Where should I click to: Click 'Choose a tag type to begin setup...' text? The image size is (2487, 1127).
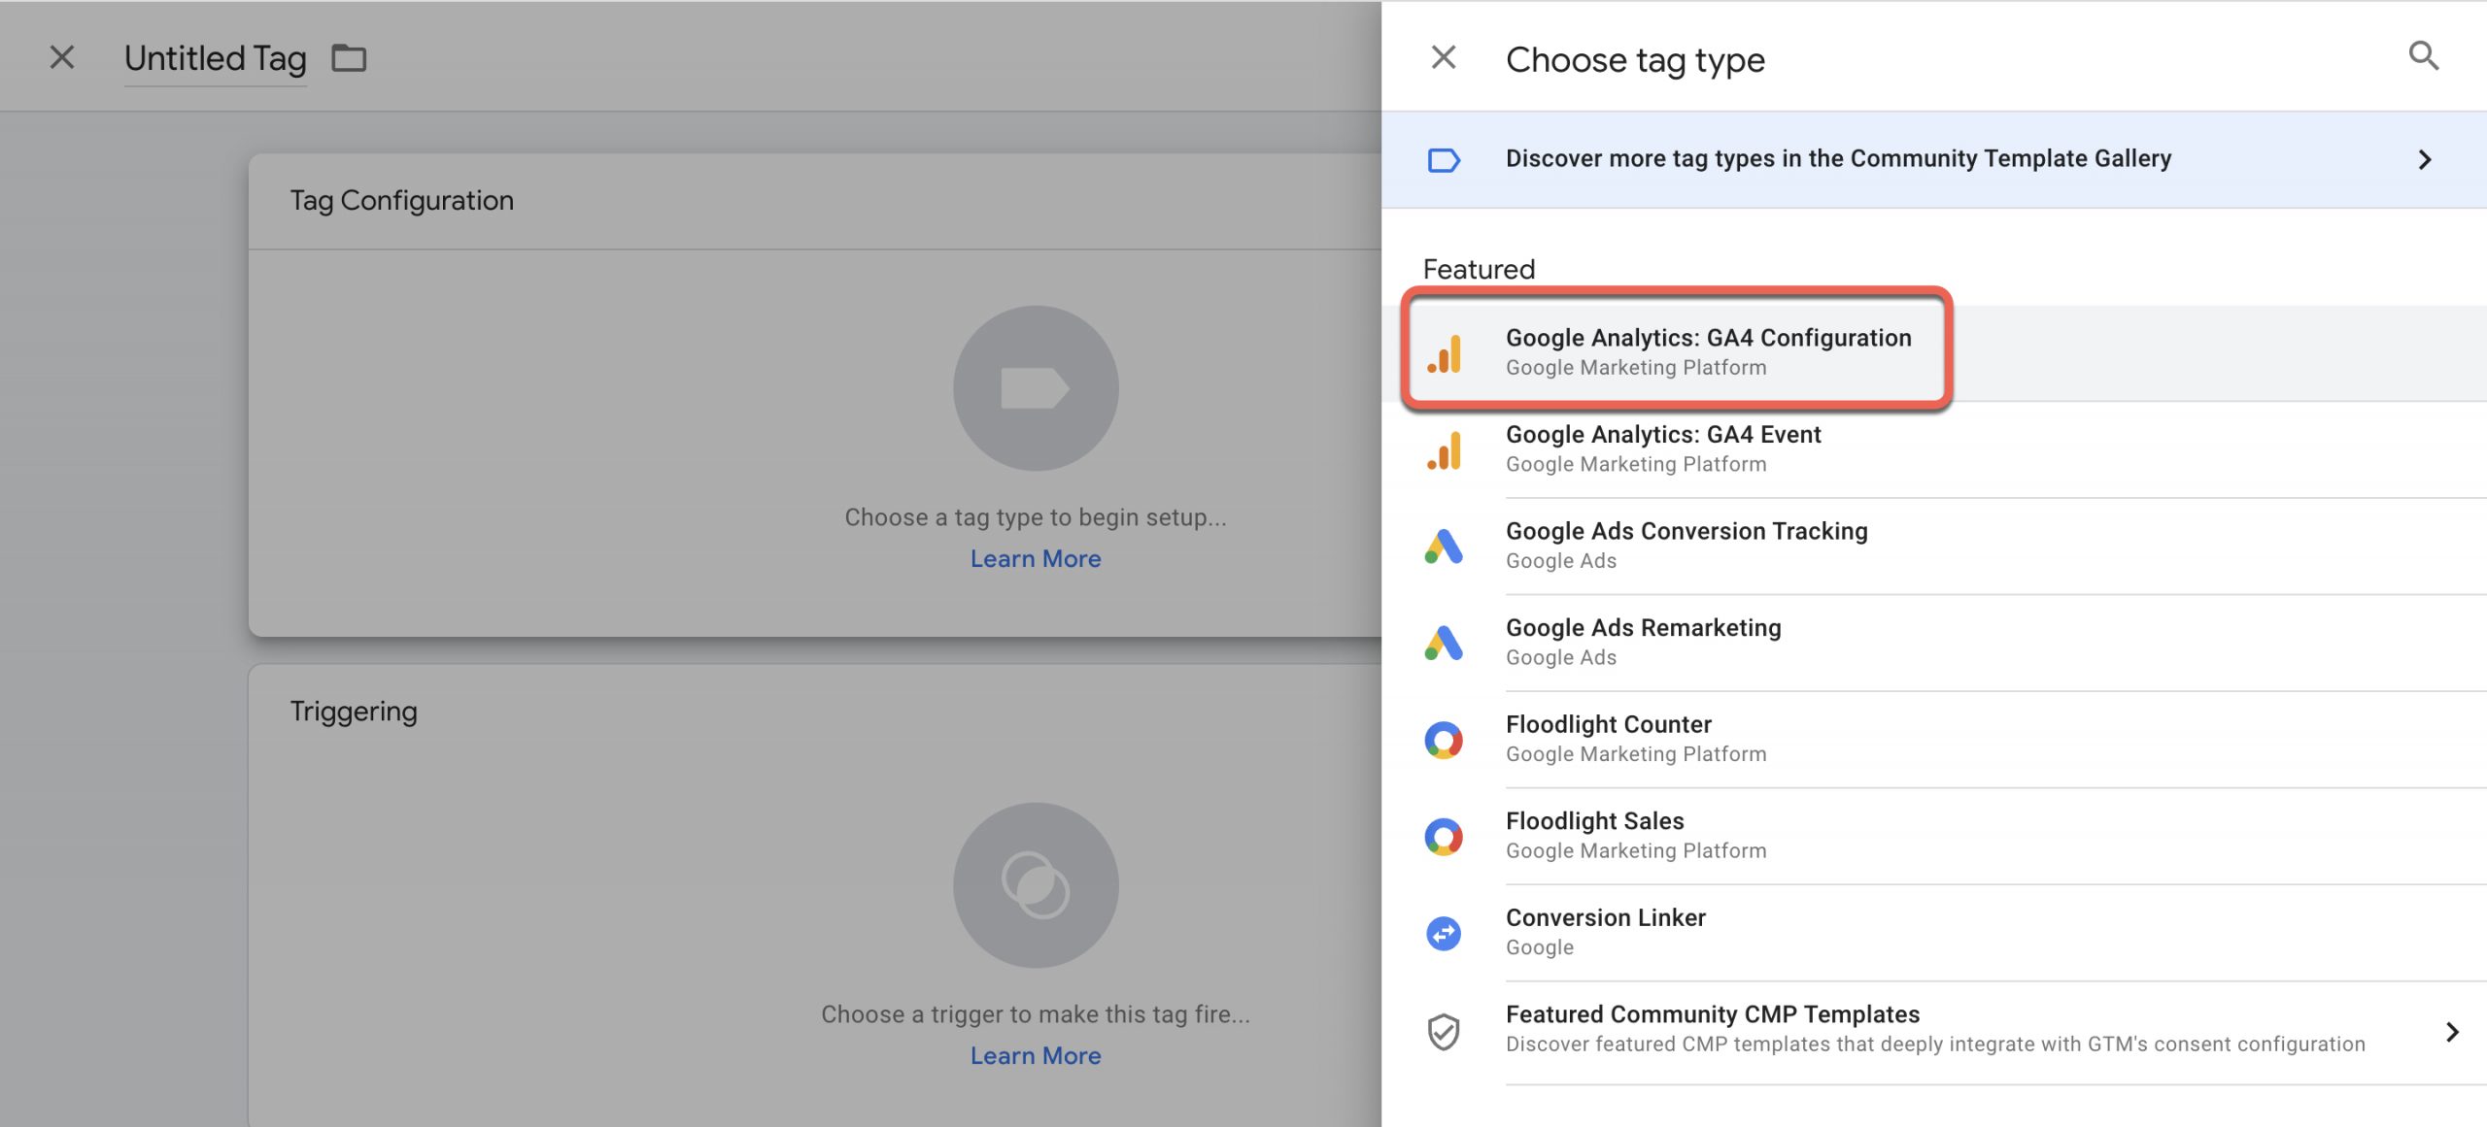tap(1036, 517)
